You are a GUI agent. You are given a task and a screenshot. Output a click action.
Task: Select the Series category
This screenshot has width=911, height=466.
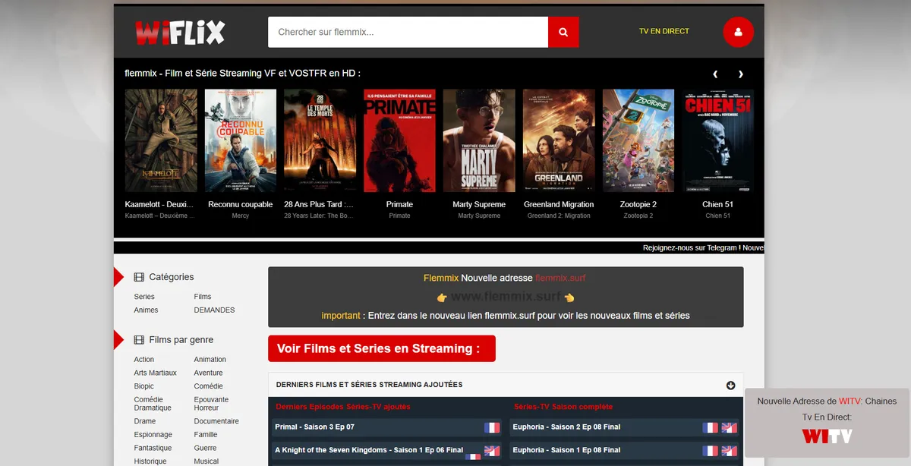[144, 297]
